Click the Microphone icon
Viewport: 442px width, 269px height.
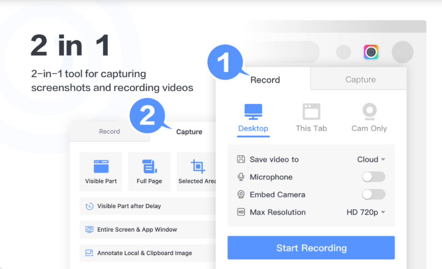tap(241, 177)
